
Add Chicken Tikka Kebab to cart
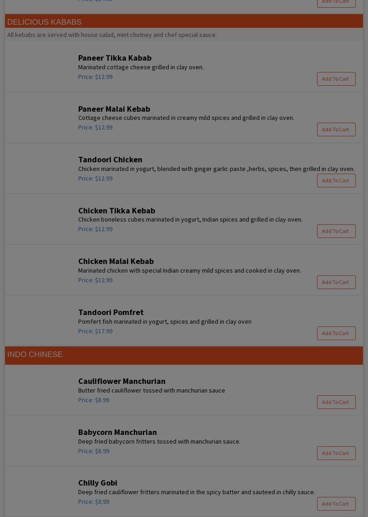(336, 231)
